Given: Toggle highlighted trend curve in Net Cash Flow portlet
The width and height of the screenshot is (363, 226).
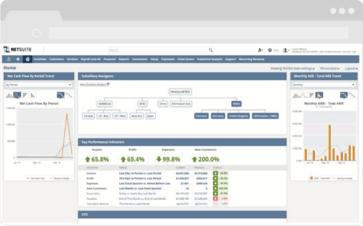Looking at the screenshot, I should 60,95.
